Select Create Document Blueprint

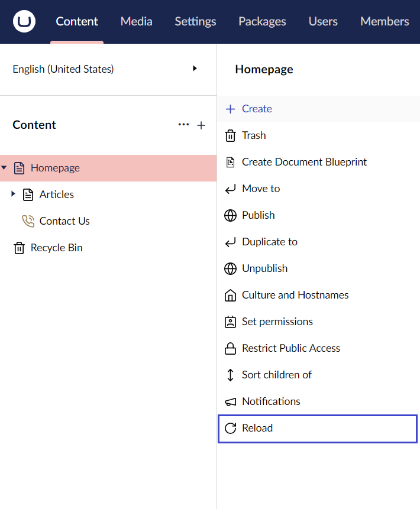(304, 162)
